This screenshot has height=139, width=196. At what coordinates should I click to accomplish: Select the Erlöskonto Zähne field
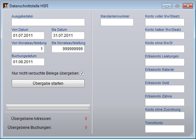[x=165, y=102]
